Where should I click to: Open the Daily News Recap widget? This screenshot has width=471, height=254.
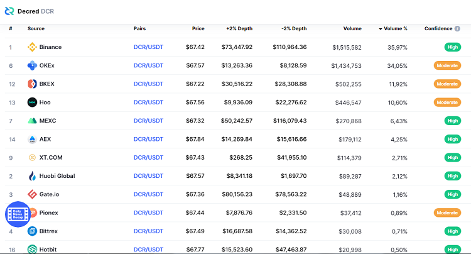16,214
